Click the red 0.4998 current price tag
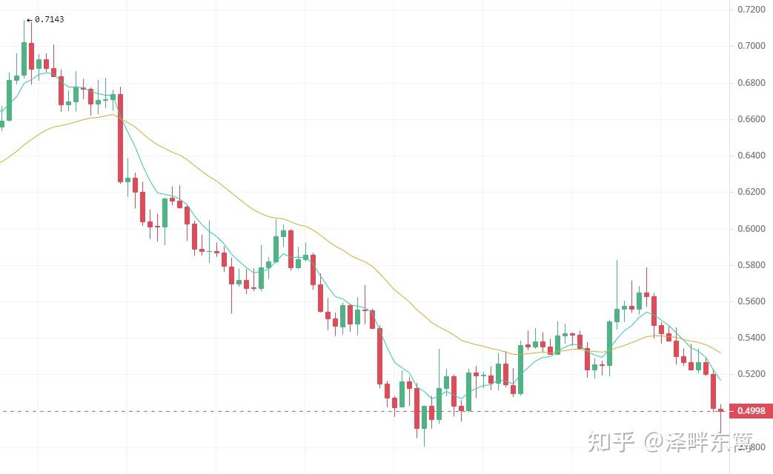773x474 pixels. [x=752, y=411]
